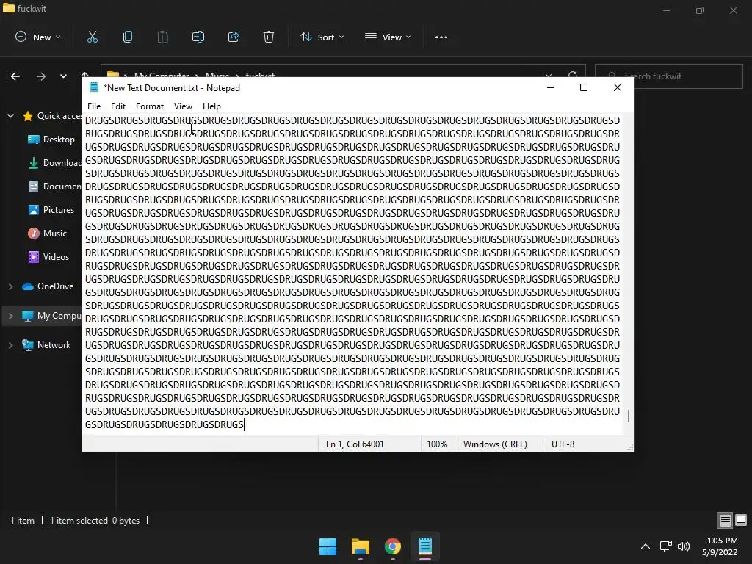The height and width of the screenshot is (564, 752).
Task: Switch Explorer to details view layout icon
Action: click(x=725, y=520)
